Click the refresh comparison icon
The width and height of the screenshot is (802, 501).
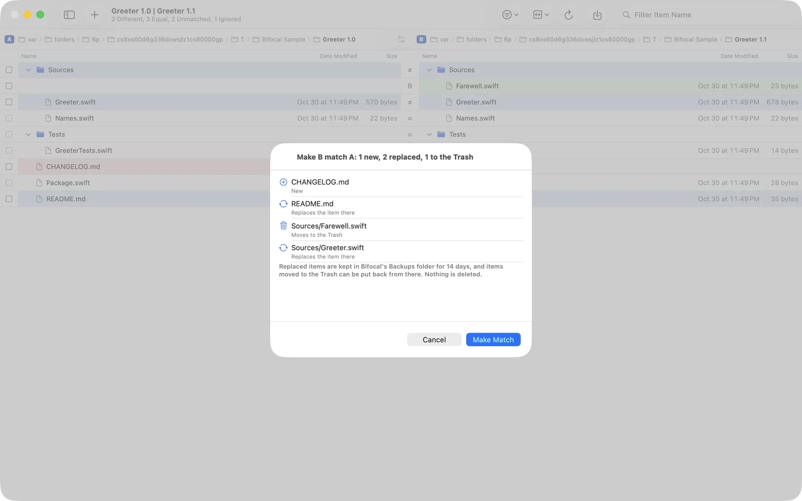(568, 15)
